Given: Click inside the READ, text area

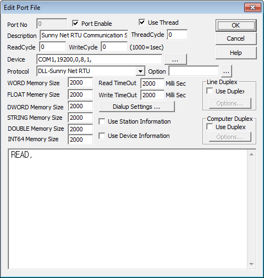Looking at the screenshot, I should tap(128, 209).
